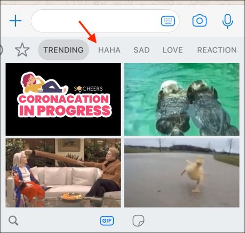Screen dimensions: 245x233
Task: Open recent clock icon at left edge
Action: tap(1, 50)
